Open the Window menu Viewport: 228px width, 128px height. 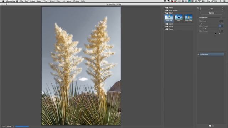[76, 1]
